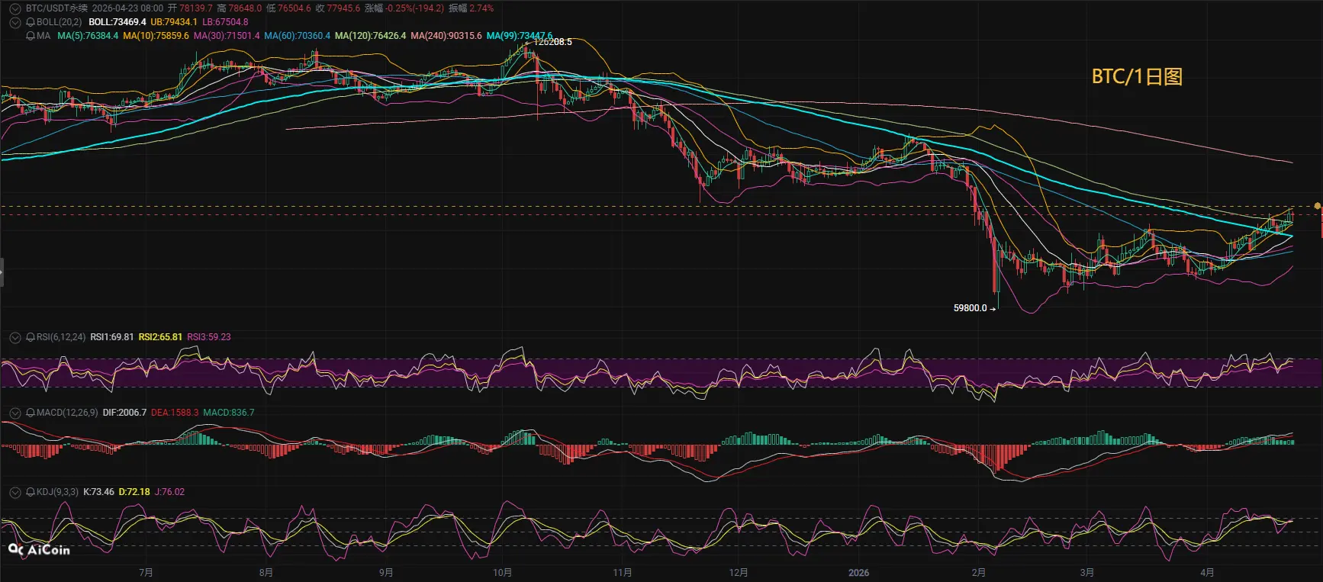
Task: Click the 11月 date axis label
Action: click(x=623, y=573)
